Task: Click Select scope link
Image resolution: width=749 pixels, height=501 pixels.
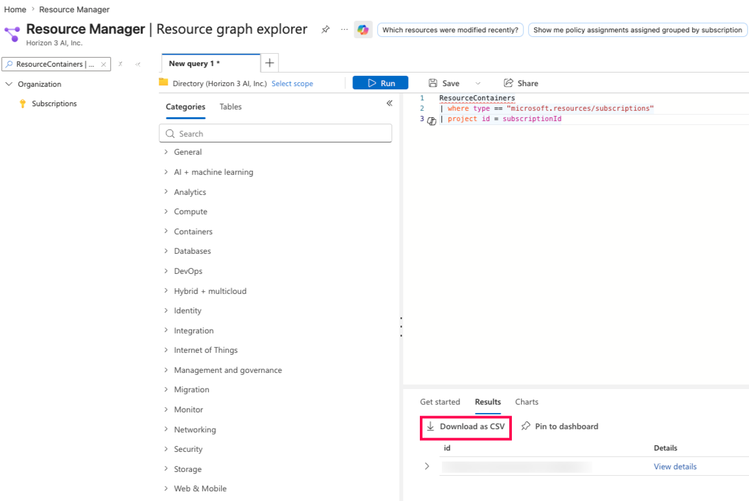Action: click(x=292, y=83)
